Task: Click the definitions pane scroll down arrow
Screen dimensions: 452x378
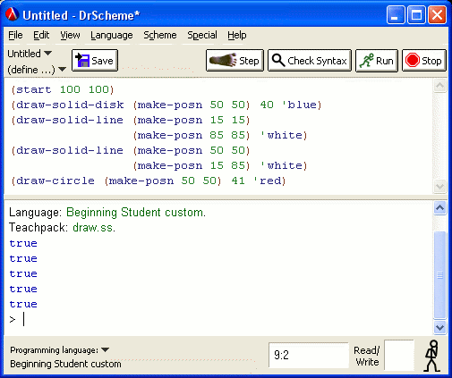Action: (x=439, y=187)
